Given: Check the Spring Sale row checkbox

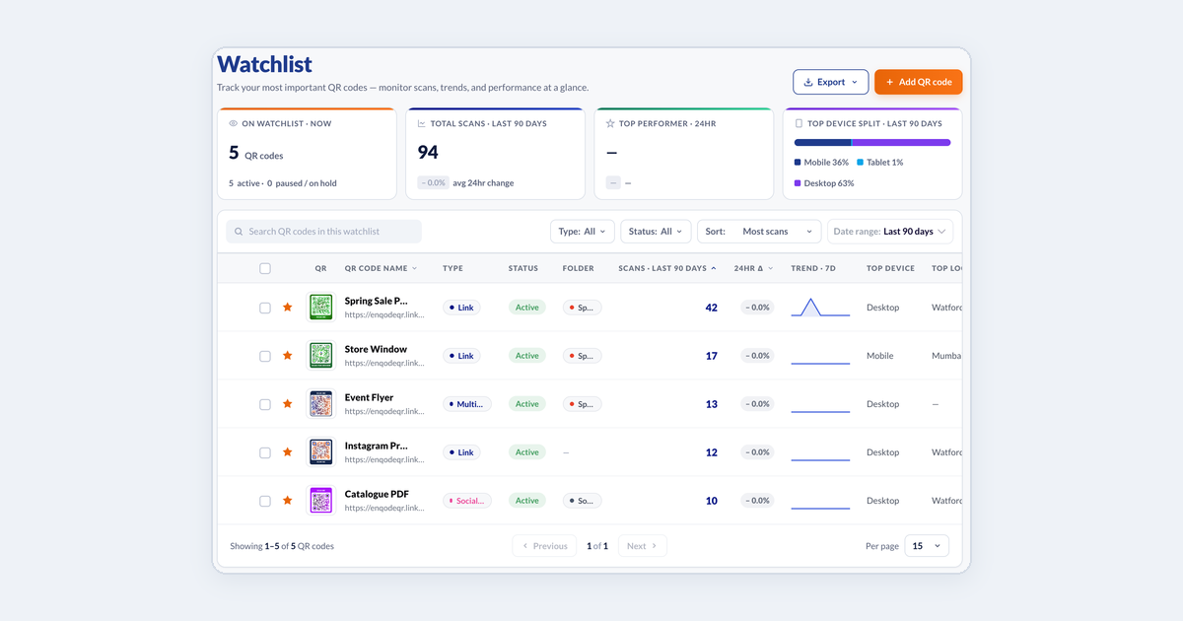Looking at the screenshot, I should click(265, 308).
